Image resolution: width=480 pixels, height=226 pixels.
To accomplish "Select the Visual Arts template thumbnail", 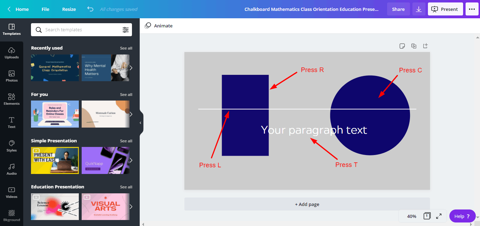I will 105,206.
